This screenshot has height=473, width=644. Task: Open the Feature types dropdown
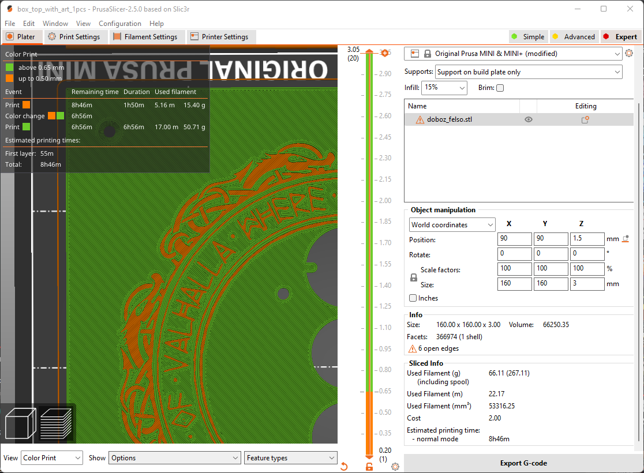[x=291, y=458]
